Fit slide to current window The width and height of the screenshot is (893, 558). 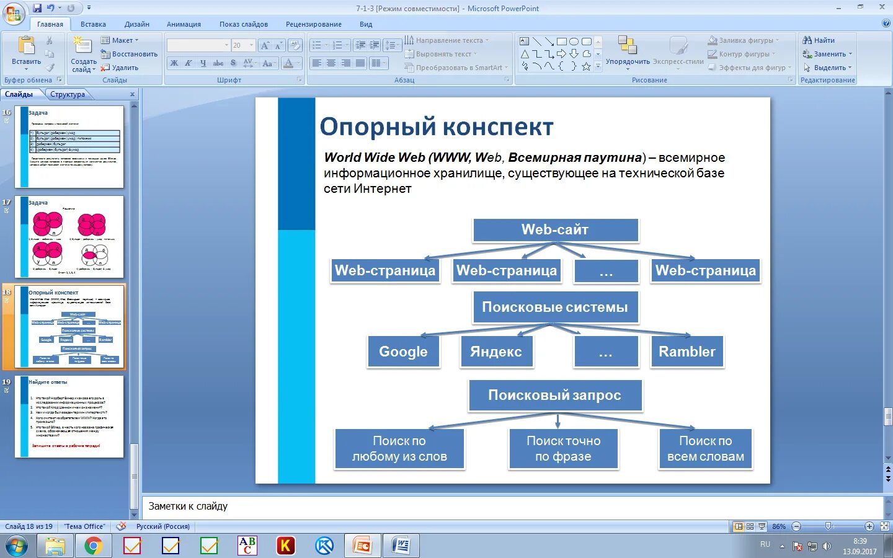(x=885, y=526)
